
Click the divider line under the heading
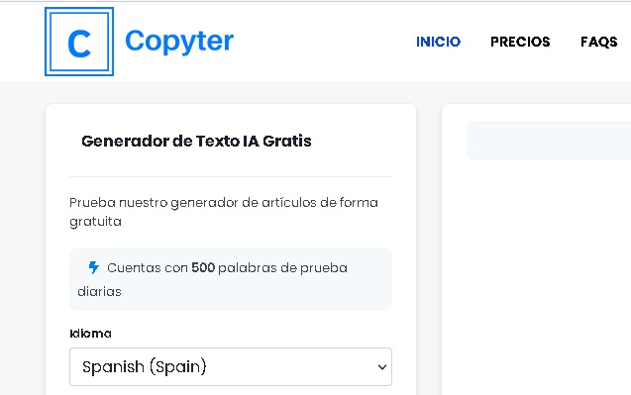point(231,176)
